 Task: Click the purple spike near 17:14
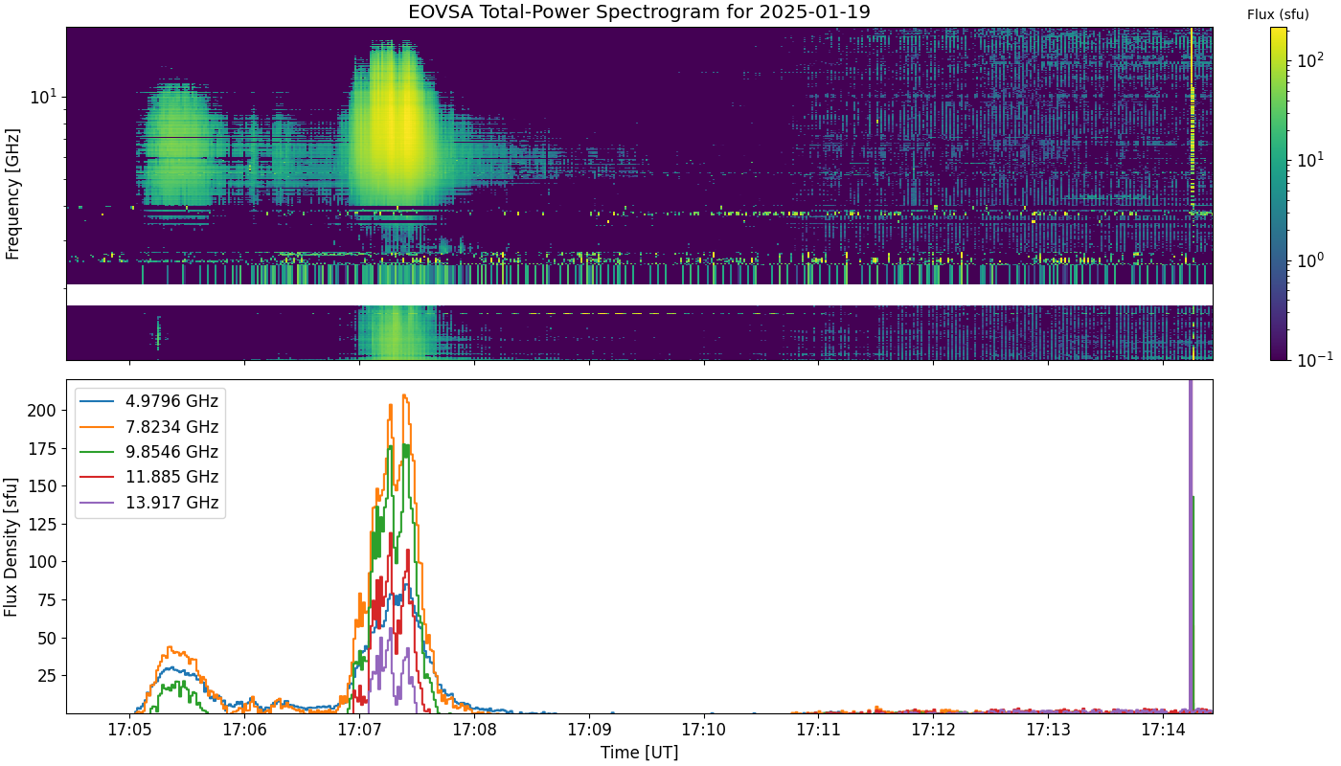pyautogui.click(x=1191, y=546)
